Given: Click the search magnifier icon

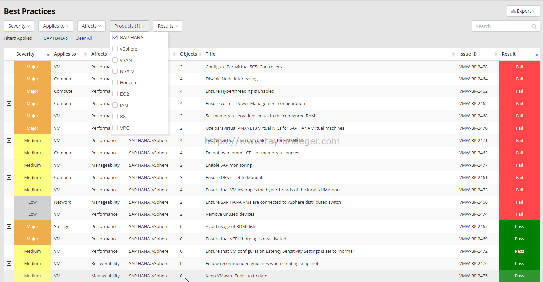Looking at the screenshot, I should [x=534, y=26].
